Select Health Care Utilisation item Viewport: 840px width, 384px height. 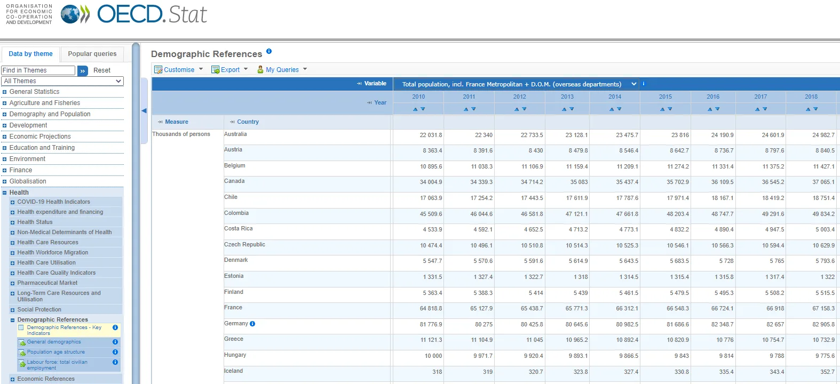coord(46,263)
